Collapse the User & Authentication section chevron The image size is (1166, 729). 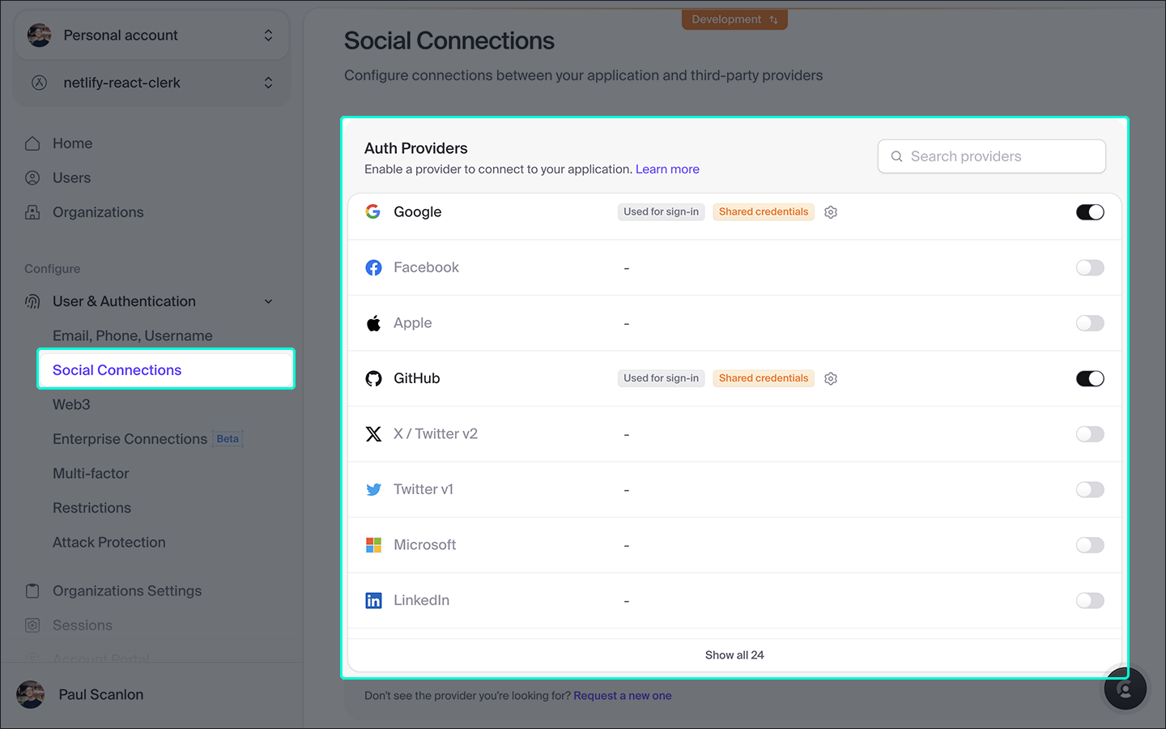pos(268,301)
